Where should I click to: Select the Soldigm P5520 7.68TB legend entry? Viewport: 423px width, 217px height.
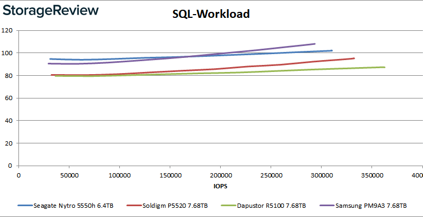coord(167,206)
